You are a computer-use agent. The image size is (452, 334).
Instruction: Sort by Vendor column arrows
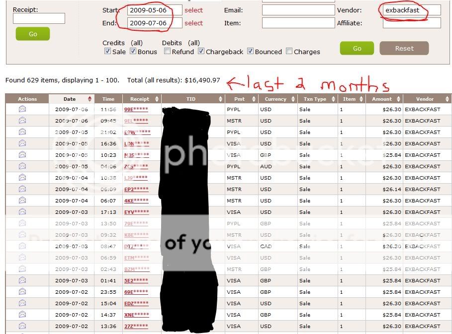(447, 99)
